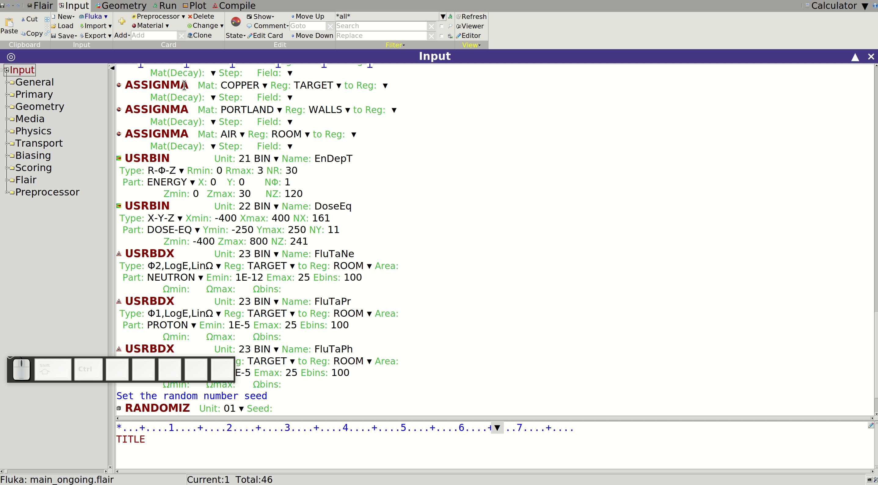Click the Cut scissors icon
This screenshot has height=485, width=878.
coord(23,20)
